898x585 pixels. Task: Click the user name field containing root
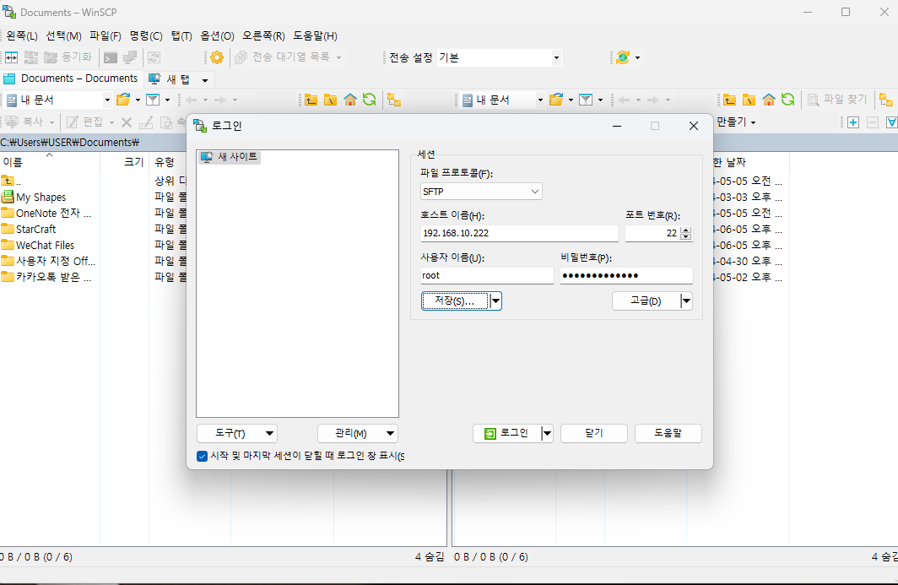[x=487, y=275]
